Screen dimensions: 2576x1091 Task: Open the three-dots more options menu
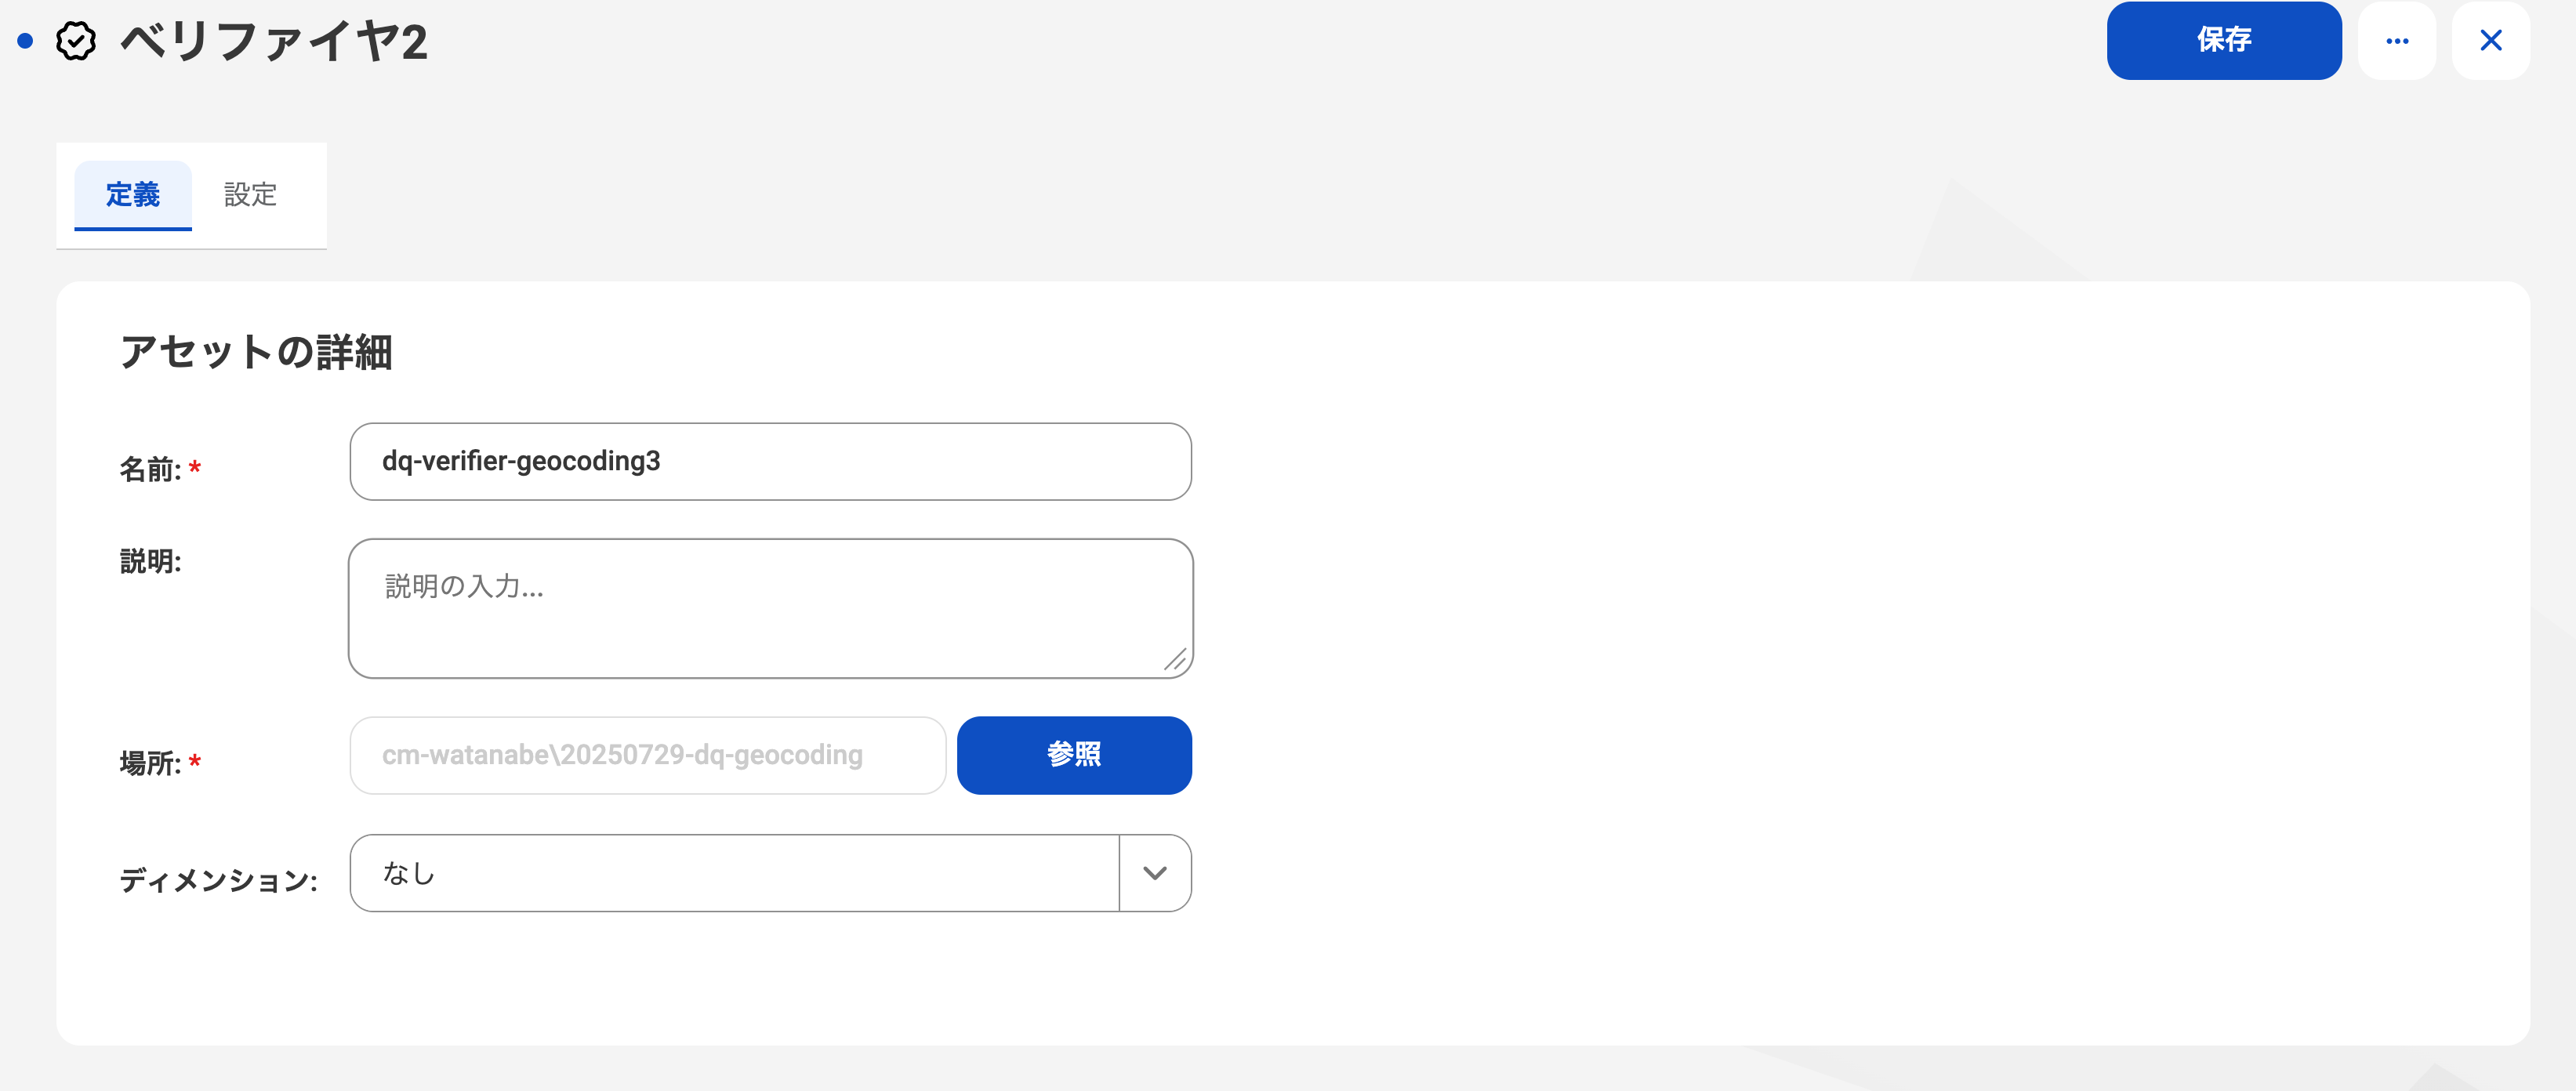click(x=2396, y=41)
